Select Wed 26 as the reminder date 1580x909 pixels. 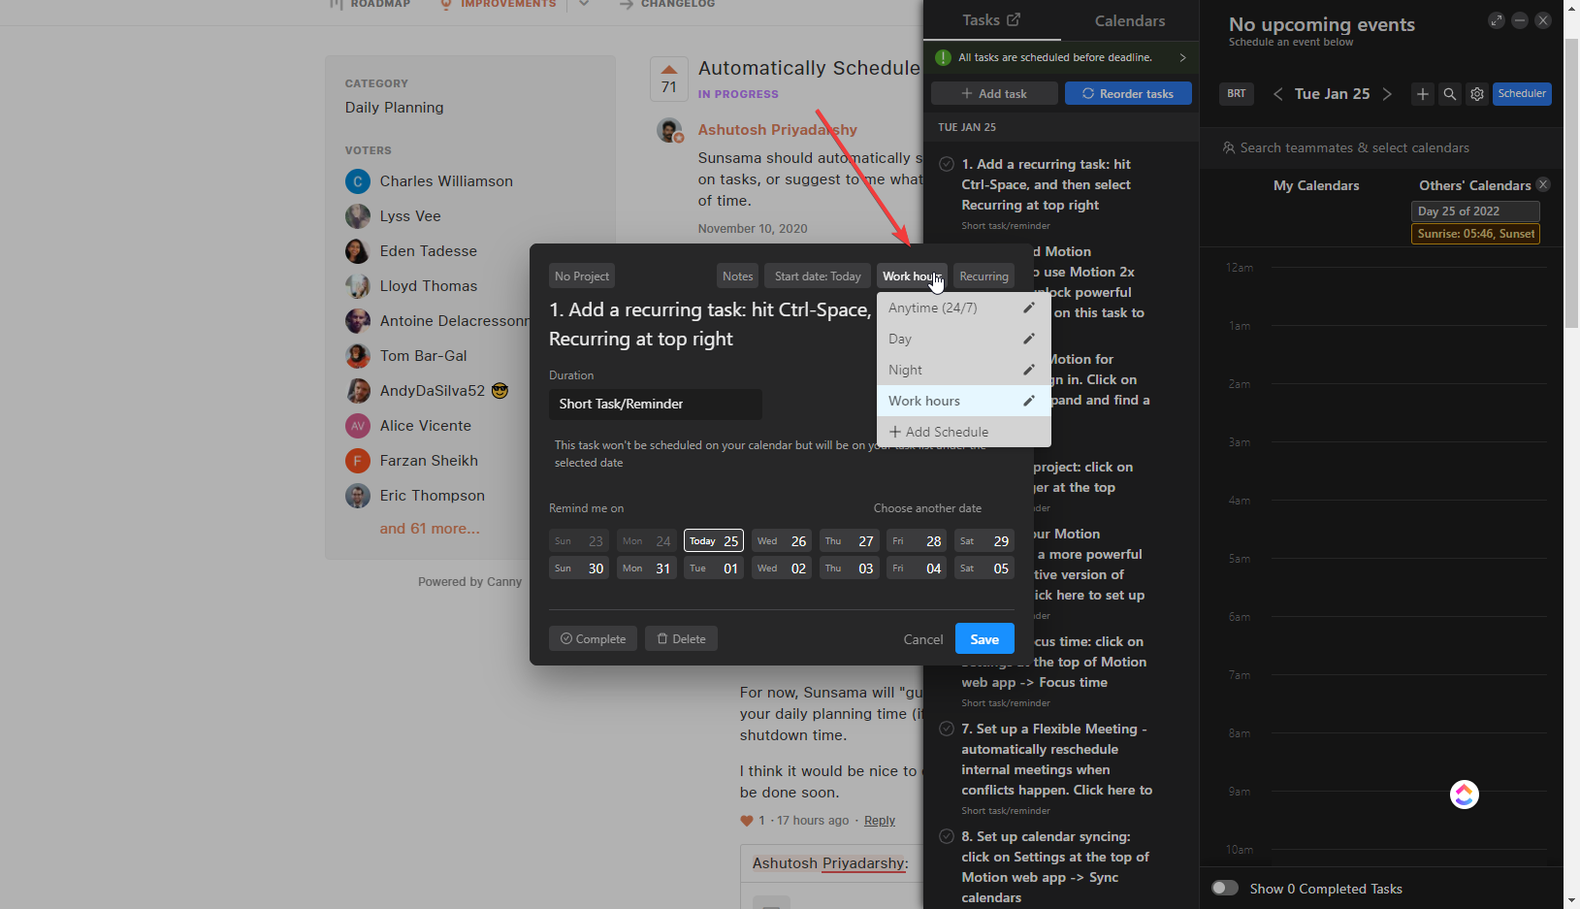tap(782, 540)
